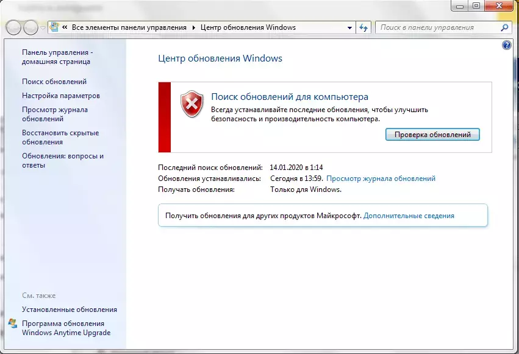Click the Forward navigation arrow button
Image resolution: width=519 pixels, height=354 pixels.
[30, 28]
